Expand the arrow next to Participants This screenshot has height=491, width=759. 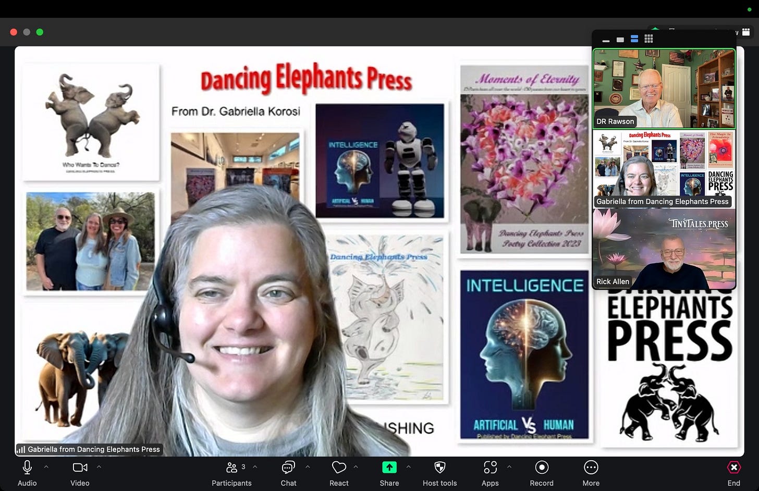pos(255,467)
